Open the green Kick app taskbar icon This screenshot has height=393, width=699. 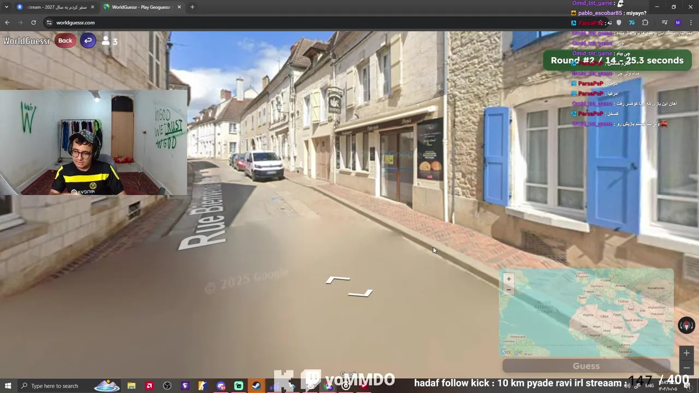(239, 386)
